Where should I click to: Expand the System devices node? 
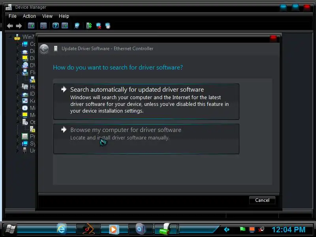pyautogui.click(x=18, y=143)
